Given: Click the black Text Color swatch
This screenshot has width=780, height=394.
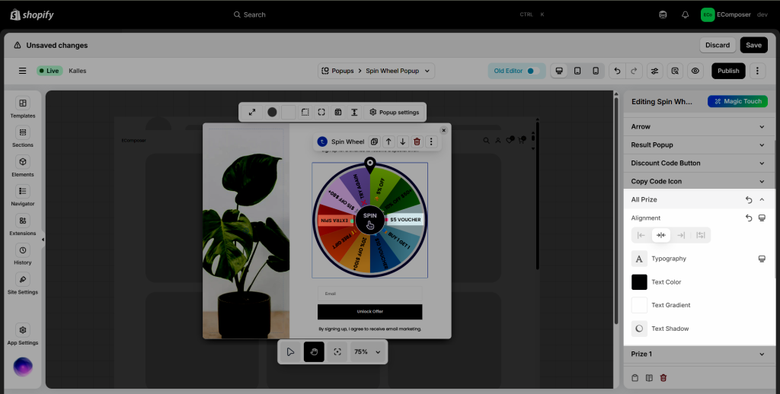Looking at the screenshot, I should coord(639,282).
